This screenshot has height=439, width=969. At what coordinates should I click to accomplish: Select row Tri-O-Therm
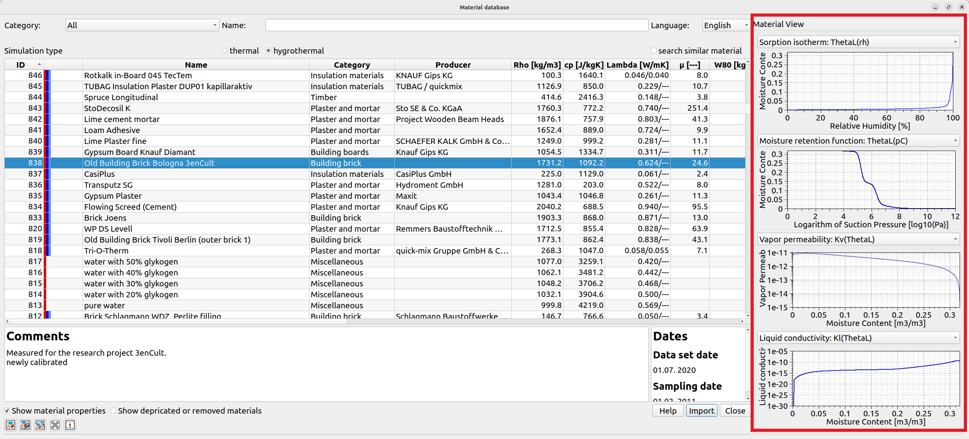point(375,250)
